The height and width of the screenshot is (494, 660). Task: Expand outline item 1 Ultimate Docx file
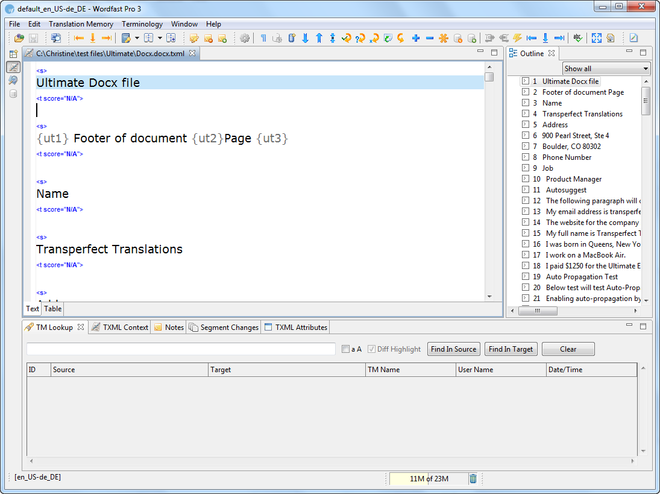click(x=526, y=81)
